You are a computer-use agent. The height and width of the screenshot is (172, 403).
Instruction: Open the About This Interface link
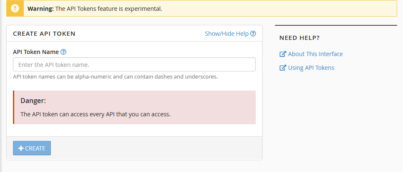pyautogui.click(x=315, y=54)
